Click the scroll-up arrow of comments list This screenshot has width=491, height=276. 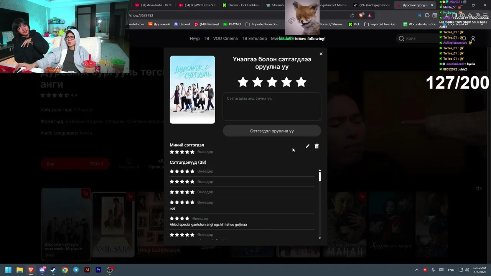tap(320, 170)
